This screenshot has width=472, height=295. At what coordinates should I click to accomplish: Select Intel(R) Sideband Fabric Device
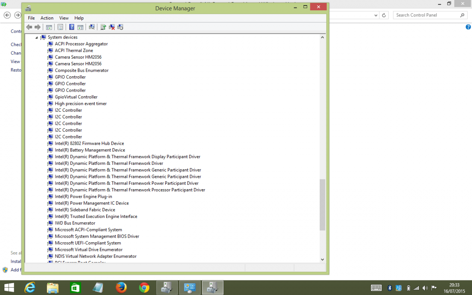click(x=85, y=210)
